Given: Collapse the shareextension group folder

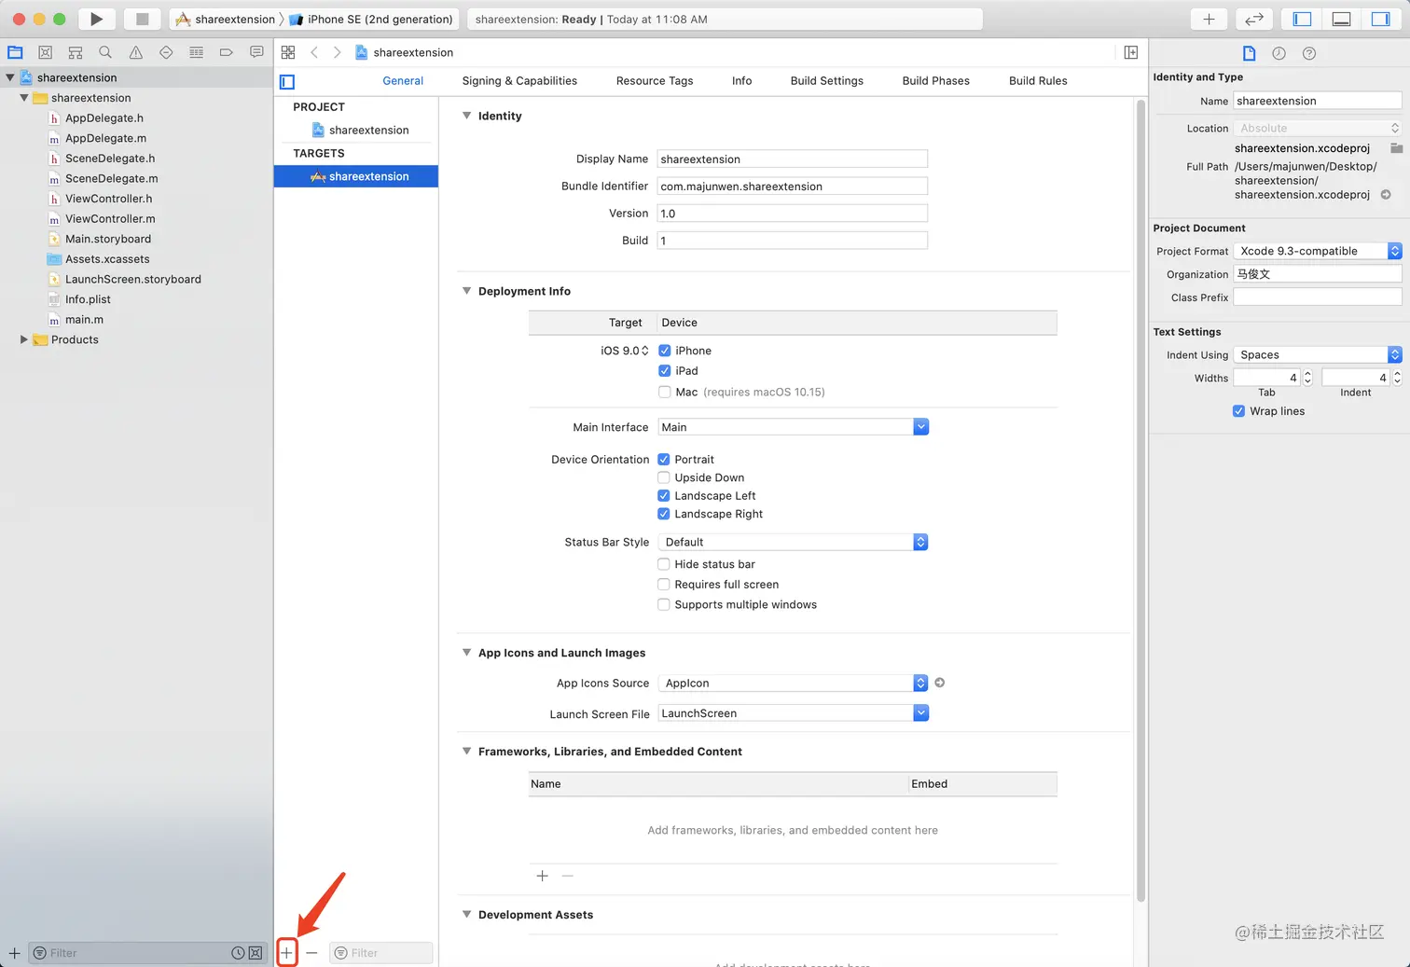Looking at the screenshot, I should coord(23,98).
